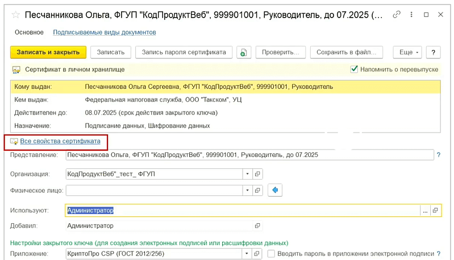The width and height of the screenshot is (454, 260).
Task: Click icon beside Все свойства сертификата
Action: pos(14,141)
